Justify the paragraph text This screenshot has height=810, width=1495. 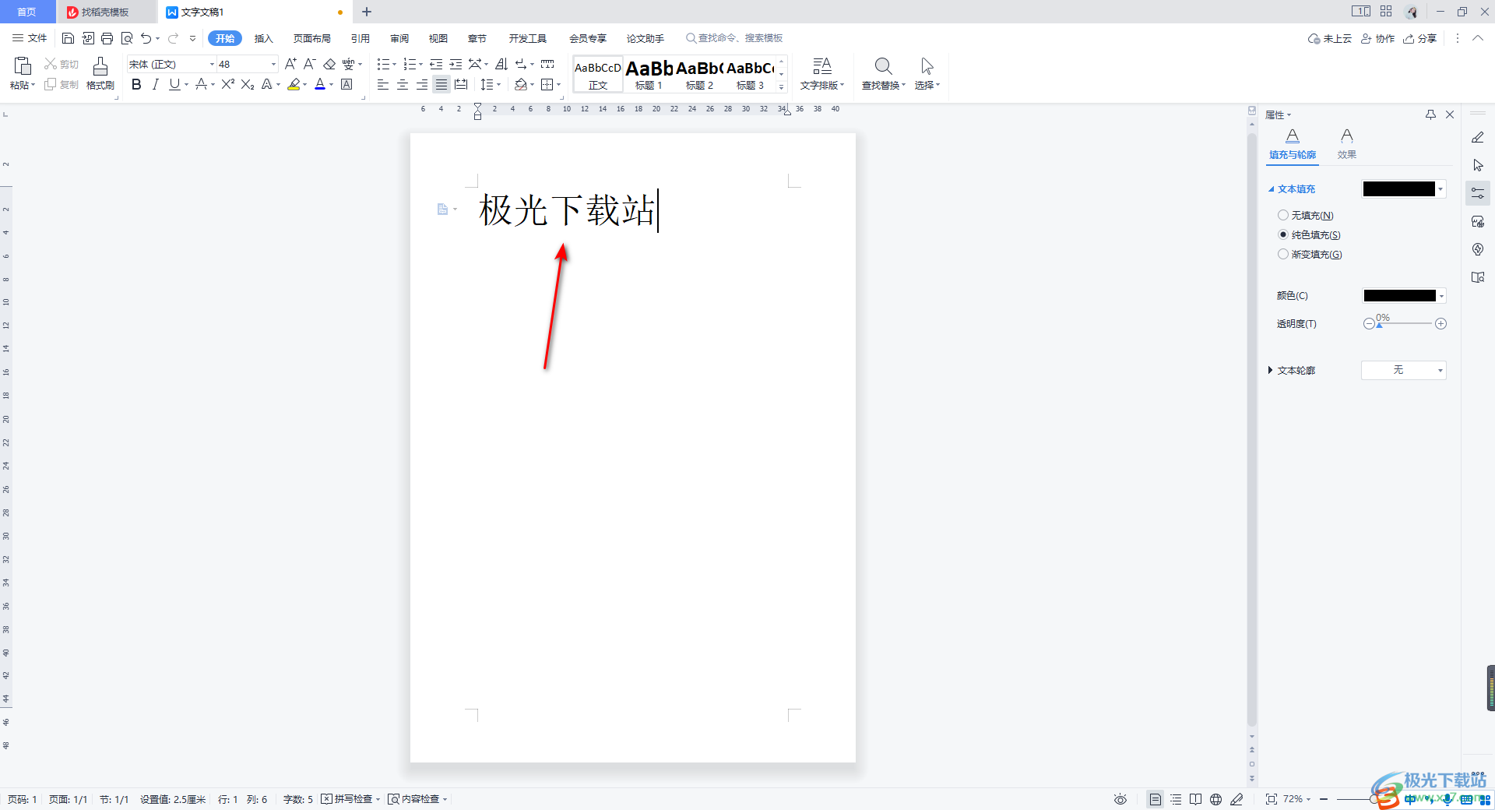tap(441, 84)
